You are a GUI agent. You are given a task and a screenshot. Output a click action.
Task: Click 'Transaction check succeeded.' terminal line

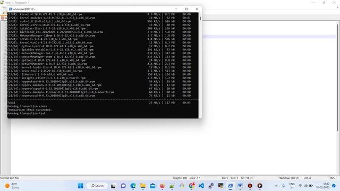click(30, 110)
